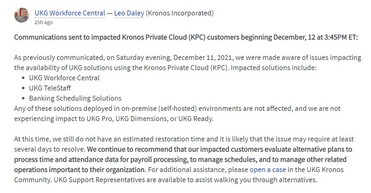This screenshot has height=193, width=371.
Task: Open the UKG Workforce Central group link
Action: [x=70, y=13]
